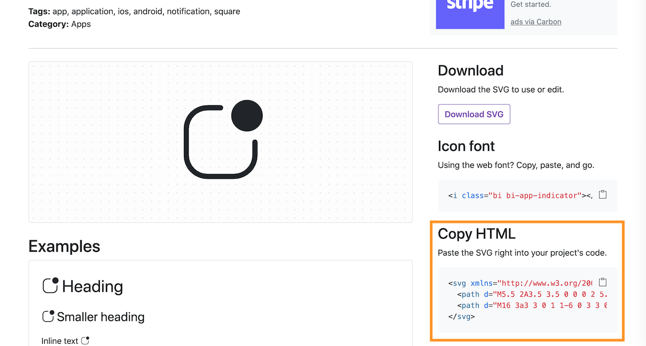Click the Download SVG button
This screenshot has width=646, height=346.
(x=473, y=114)
